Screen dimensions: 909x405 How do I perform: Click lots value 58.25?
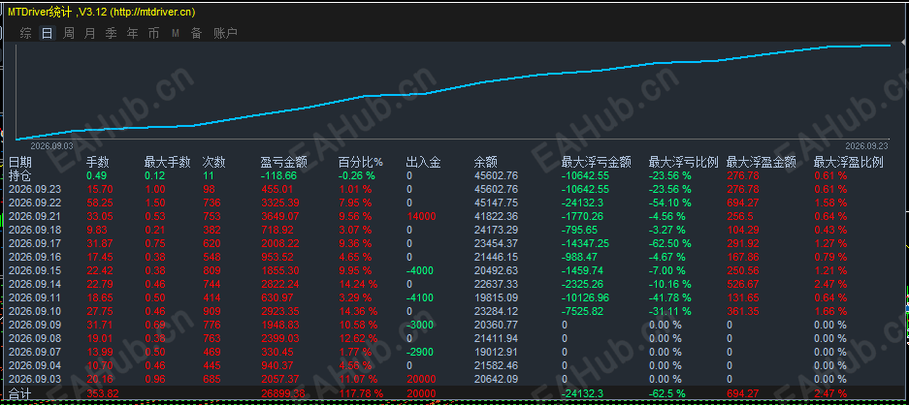[x=99, y=202]
